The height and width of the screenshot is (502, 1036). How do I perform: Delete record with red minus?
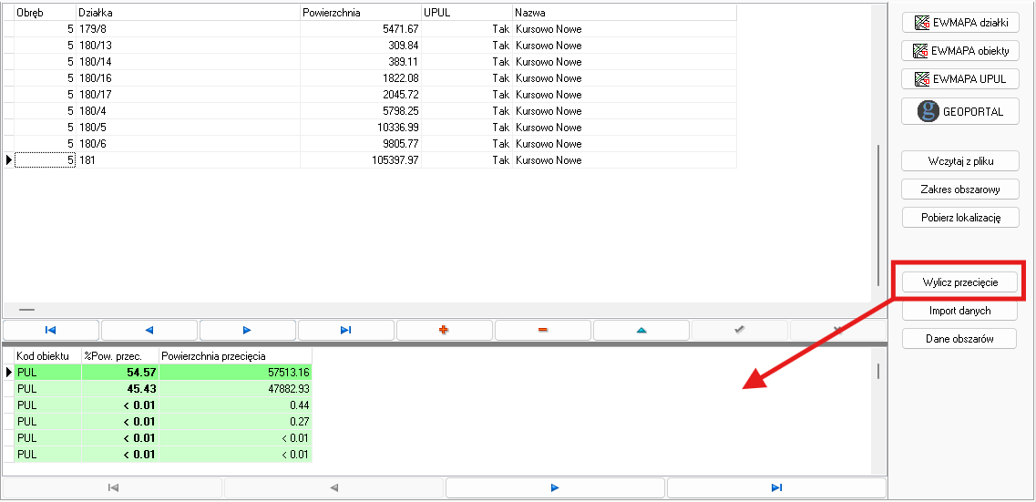click(543, 330)
